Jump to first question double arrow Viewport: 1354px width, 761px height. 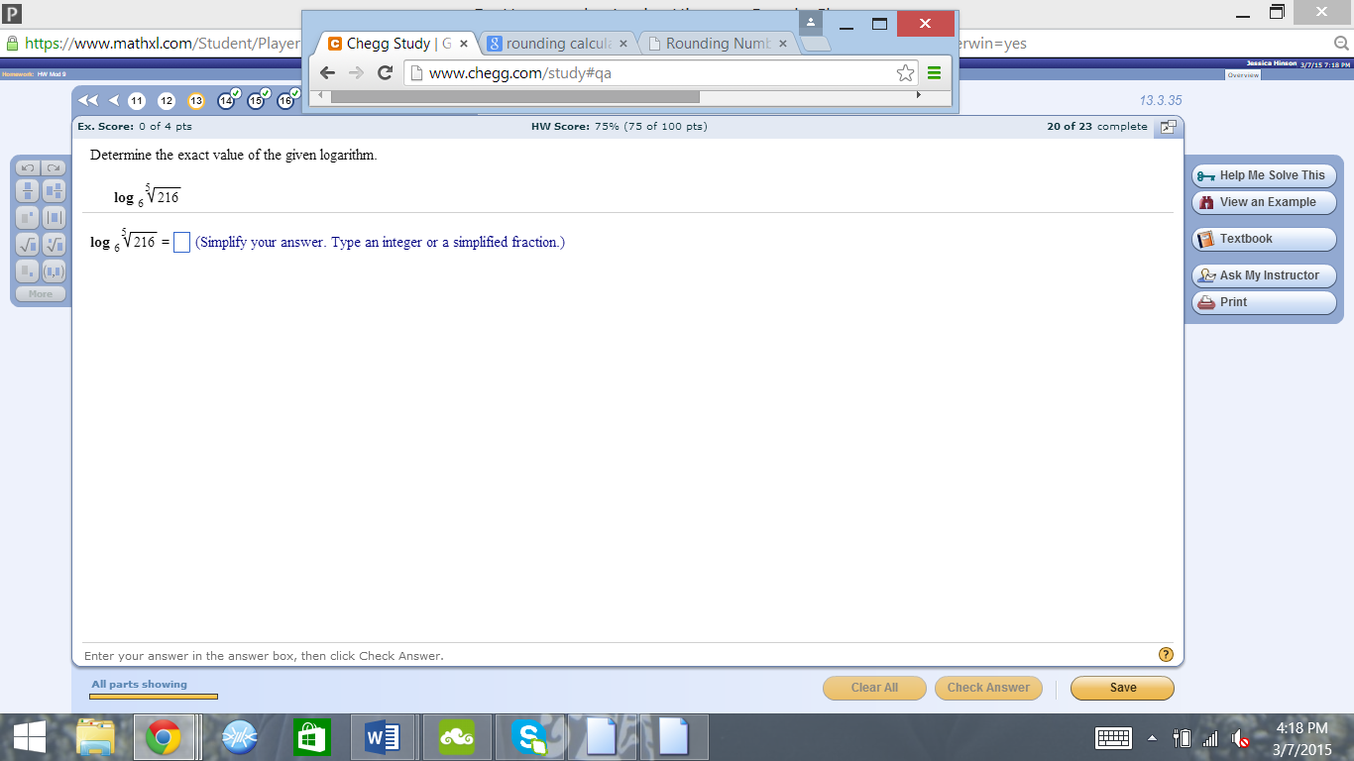click(x=88, y=100)
